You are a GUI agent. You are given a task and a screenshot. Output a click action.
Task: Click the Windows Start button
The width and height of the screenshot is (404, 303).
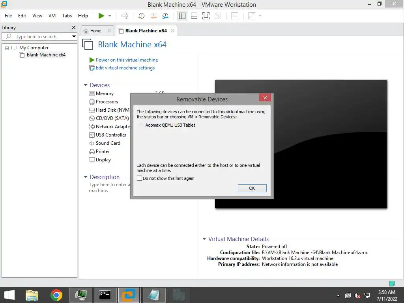tap(9, 295)
